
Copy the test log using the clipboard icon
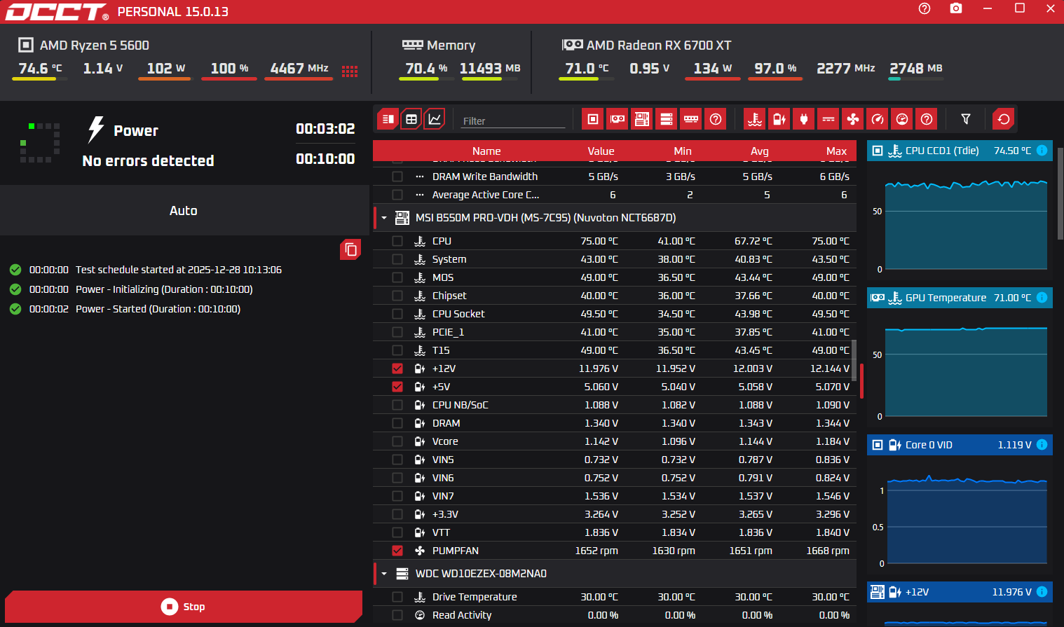click(351, 249)
